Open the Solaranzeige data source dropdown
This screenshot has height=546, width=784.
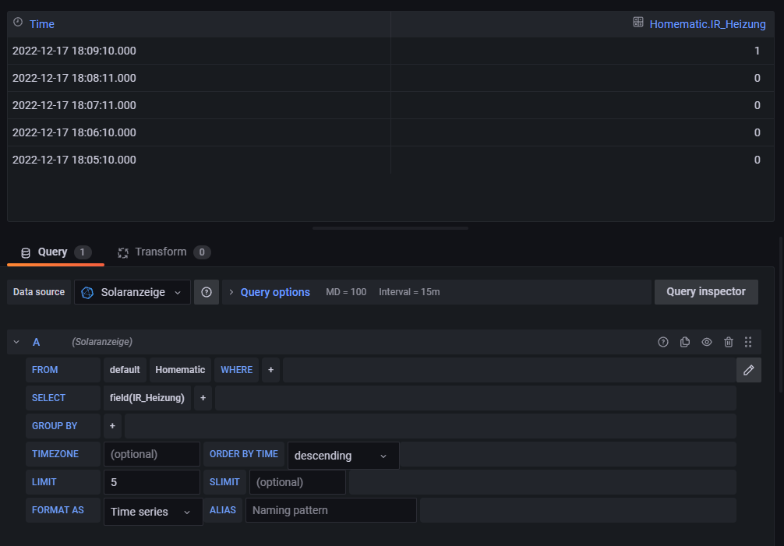tap(132, 292)
